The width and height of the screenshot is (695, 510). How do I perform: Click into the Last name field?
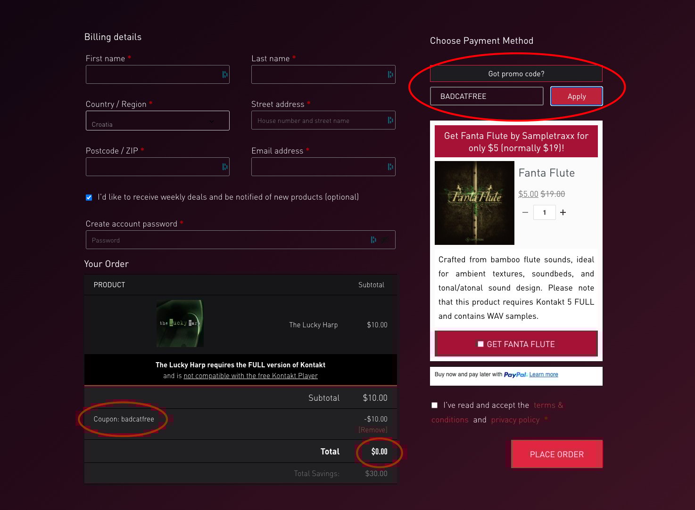tap(323, 74)
